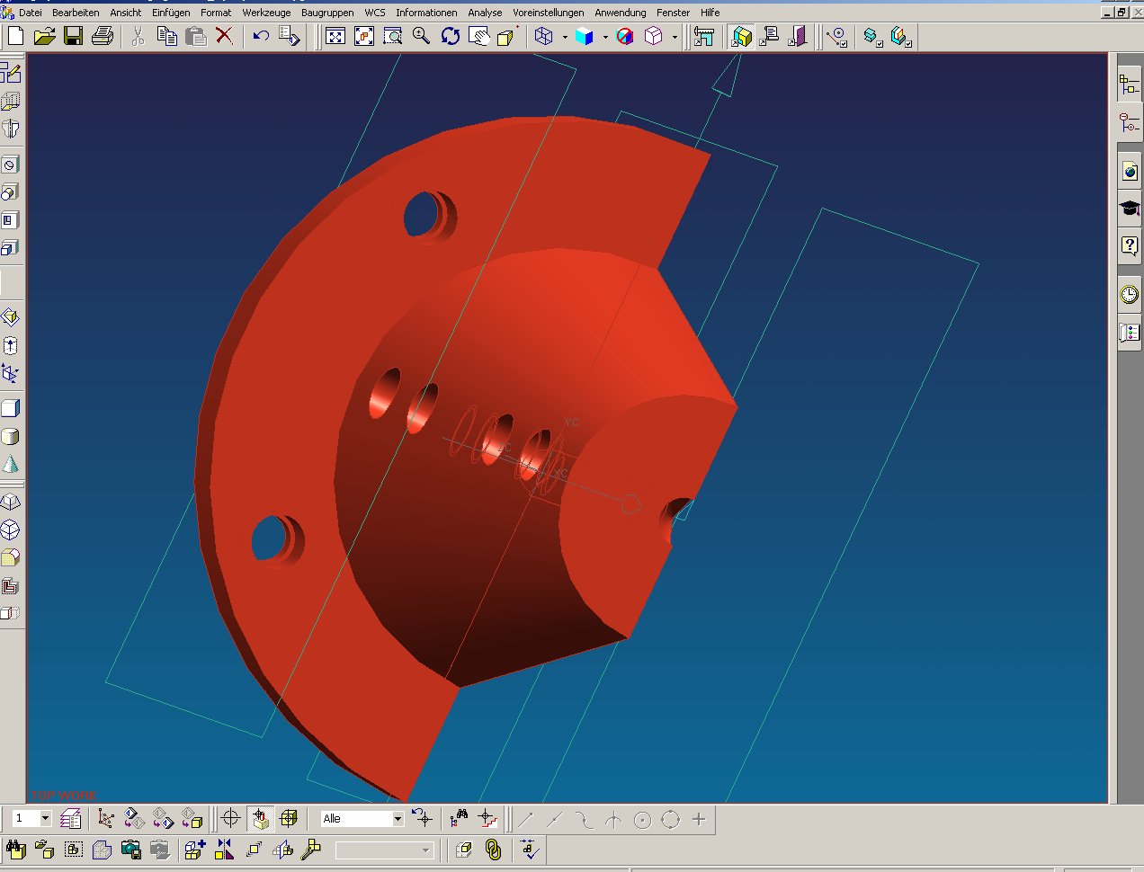Save the part with the floppy disk icon
Viewport: 1144px width, 872px height.
click(x=74, y=36)
